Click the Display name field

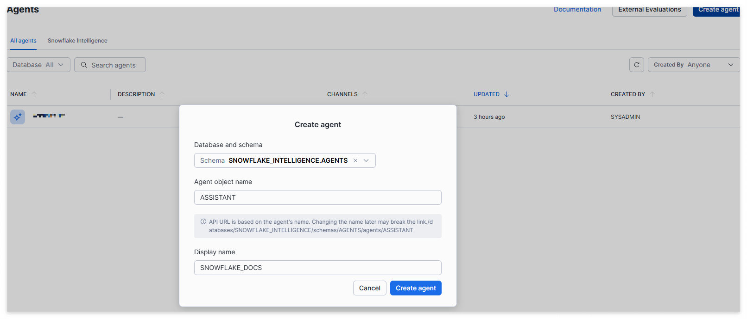coord(317,268)
